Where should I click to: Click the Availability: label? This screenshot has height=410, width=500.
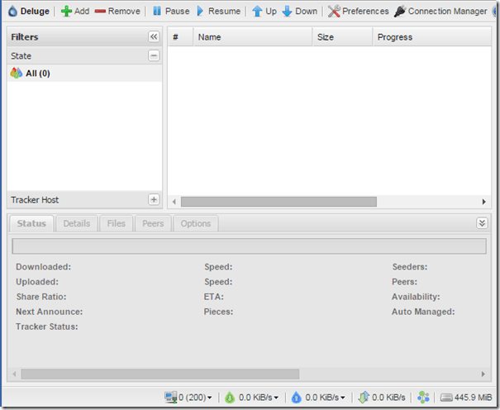(416, 297)
